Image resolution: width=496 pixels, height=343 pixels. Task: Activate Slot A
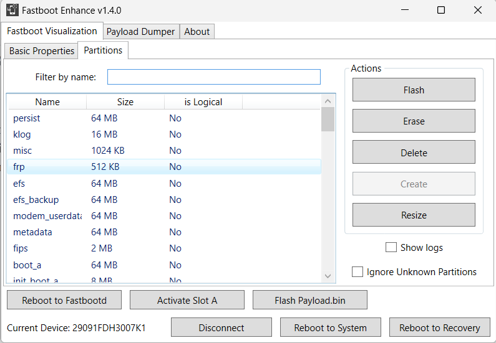tap(187, 300)
